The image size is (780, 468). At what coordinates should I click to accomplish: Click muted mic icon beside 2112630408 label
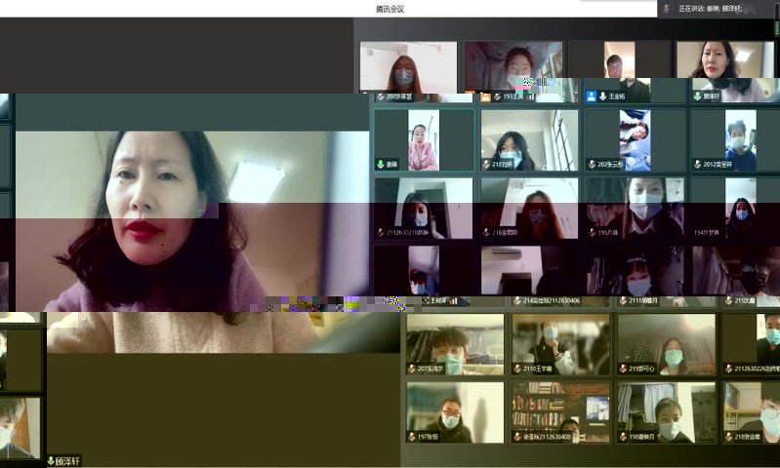click(517, 437)
